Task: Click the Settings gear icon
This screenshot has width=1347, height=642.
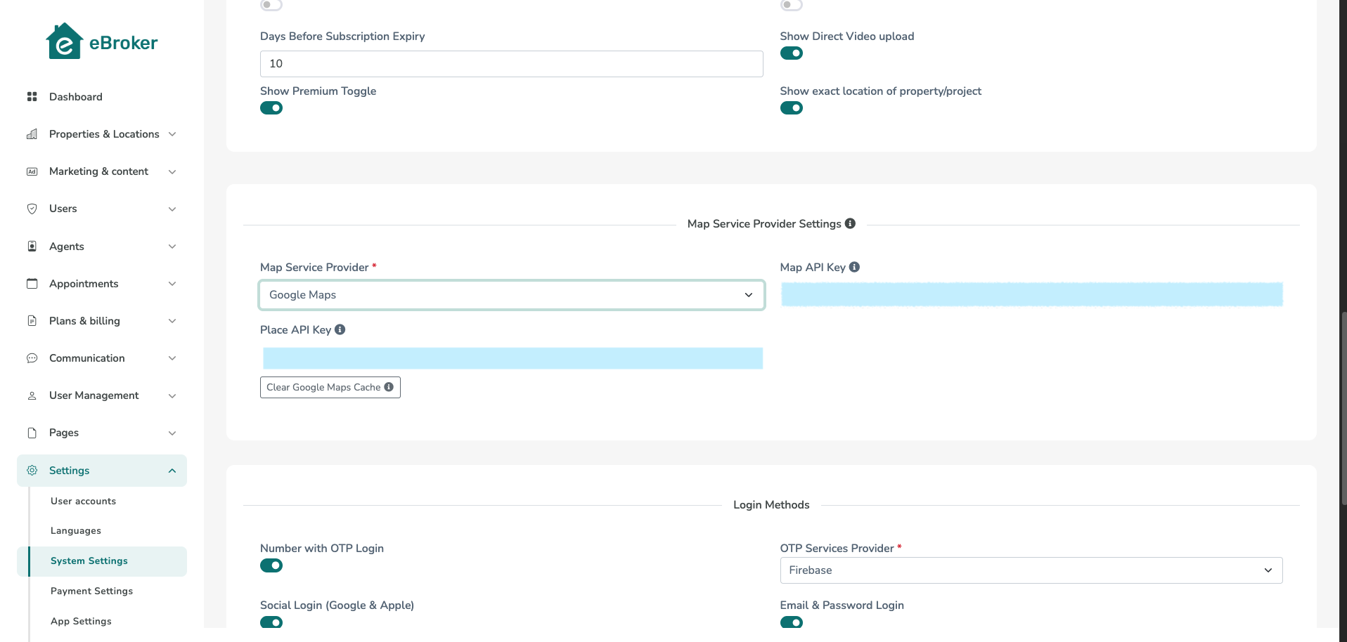Action: point(32,471)
